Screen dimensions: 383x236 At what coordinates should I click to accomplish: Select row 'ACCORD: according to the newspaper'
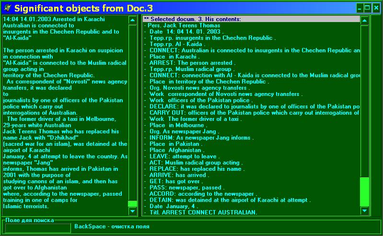click(x=251, y=193)
